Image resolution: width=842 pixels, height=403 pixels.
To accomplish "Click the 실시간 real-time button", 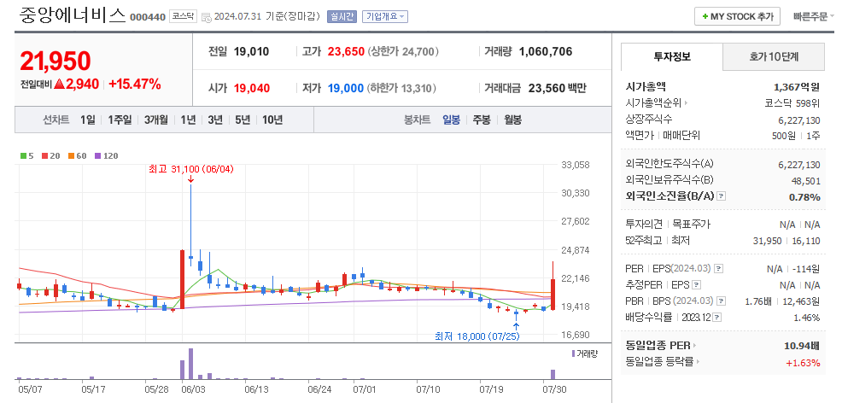I will point(342,16).
